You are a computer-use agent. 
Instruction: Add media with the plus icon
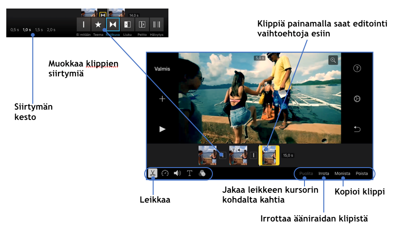[162, 99]
